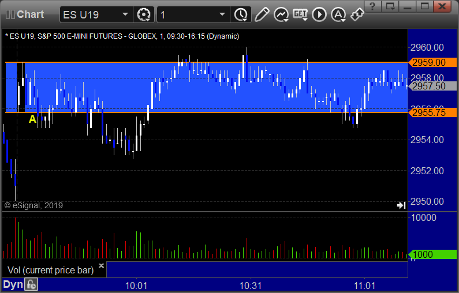Click the green 1000 volume marker
The height and width of the screenshot is (293, 459).
432,254
